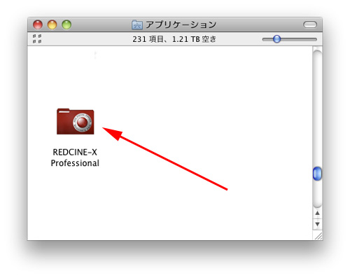Click slider track right of the knob
The width and height of the screenshot is (350, 278).
click(299, 39)
